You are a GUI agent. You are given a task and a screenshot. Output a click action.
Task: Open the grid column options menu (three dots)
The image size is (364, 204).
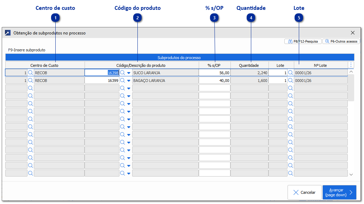(x=351, y=65)
